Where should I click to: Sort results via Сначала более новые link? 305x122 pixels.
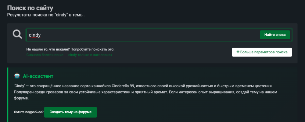[x=45, y=55]
